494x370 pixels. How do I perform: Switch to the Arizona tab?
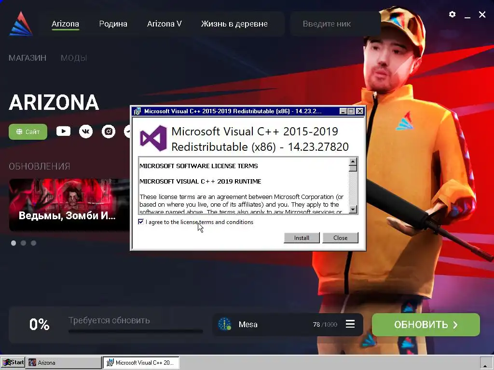coord(65,24)
